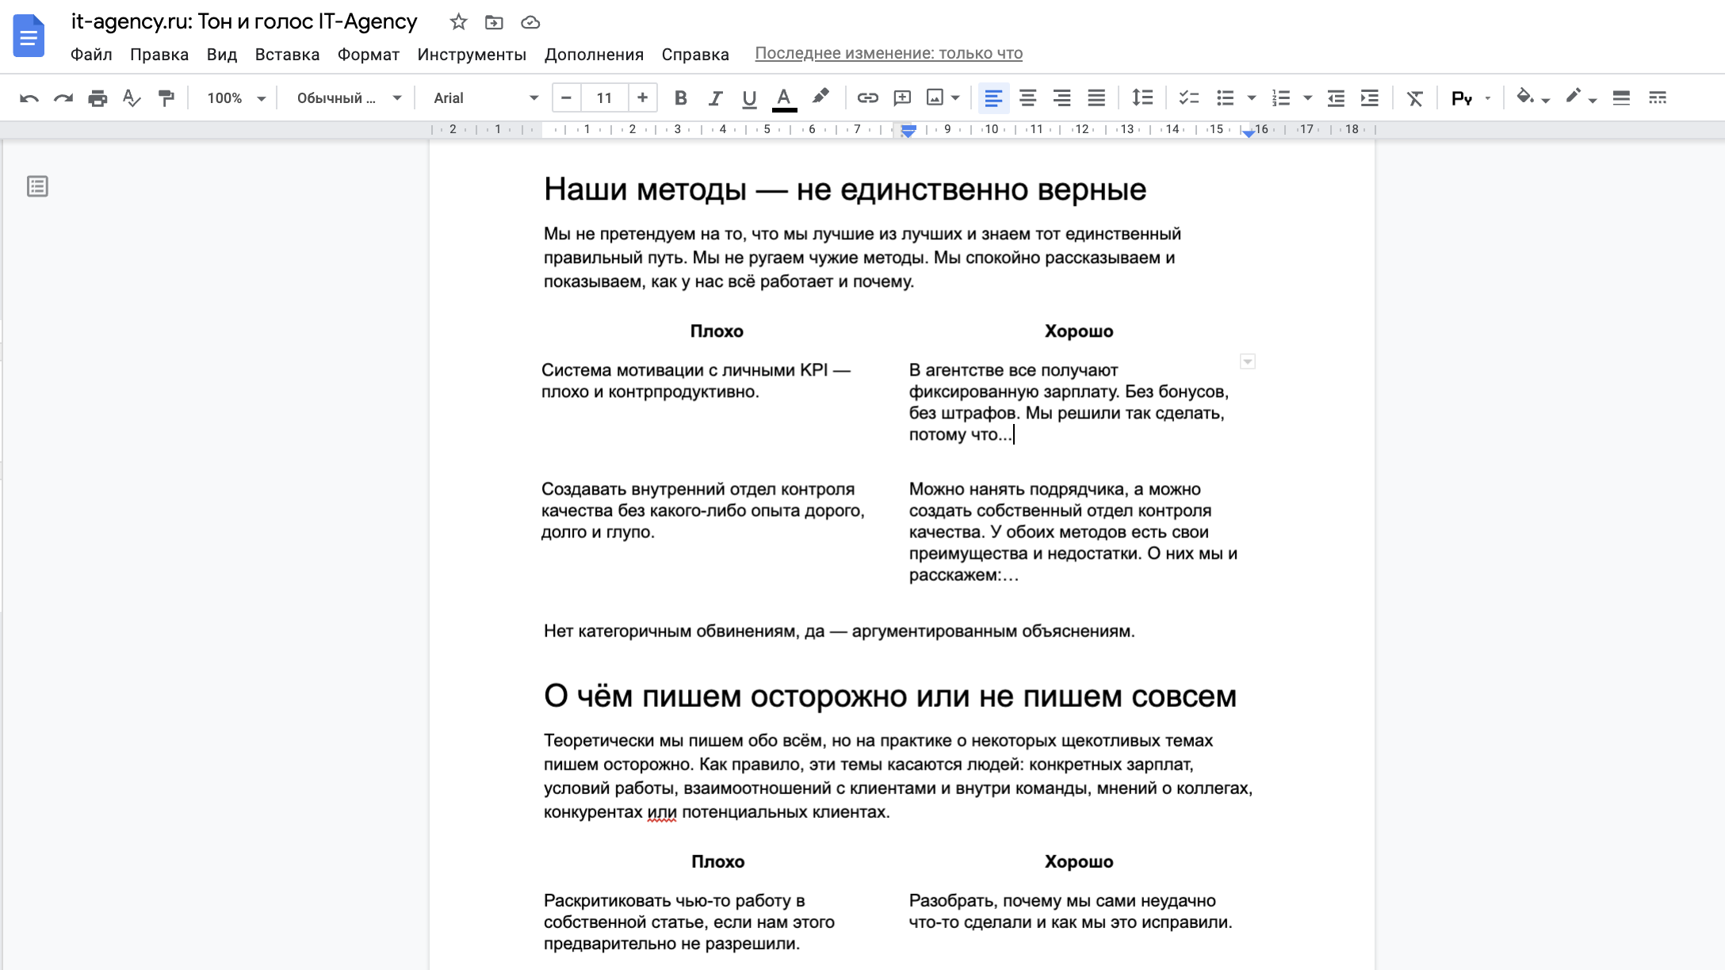Click heading 'Наши методы — не единственно верные'

point(845,190)
